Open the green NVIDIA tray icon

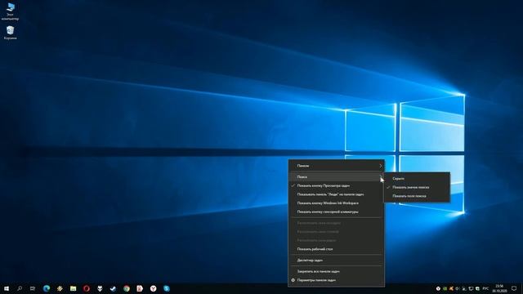tap(445, 288)
